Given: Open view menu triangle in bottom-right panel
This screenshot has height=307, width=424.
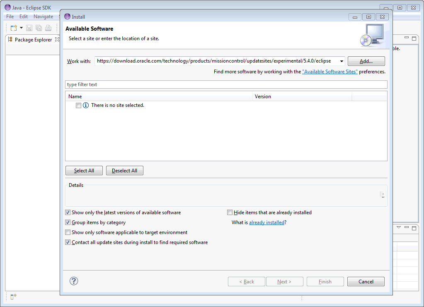Looking at the screenshot, I should pos(399,227).
